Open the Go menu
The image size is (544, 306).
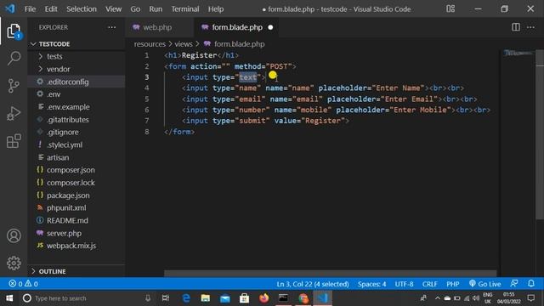pyautogui.click(x=135, y=9)
